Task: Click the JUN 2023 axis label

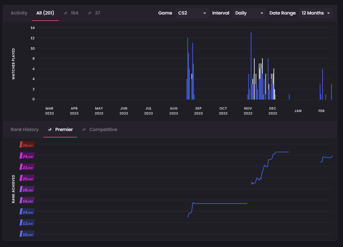Action: pyautogui.click(x=124, y=111)
